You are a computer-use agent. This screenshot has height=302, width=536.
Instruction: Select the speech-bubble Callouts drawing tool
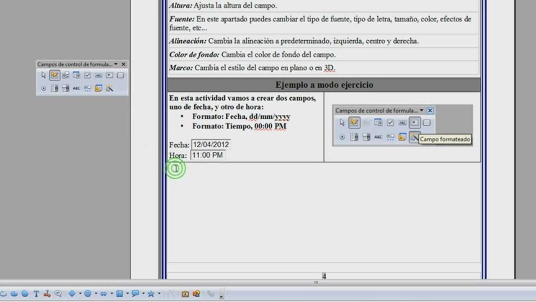pyautogui.click(x=58, y=294)
